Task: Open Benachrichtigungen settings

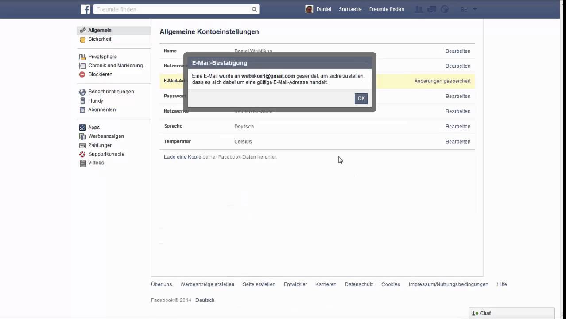Action: 111,92
